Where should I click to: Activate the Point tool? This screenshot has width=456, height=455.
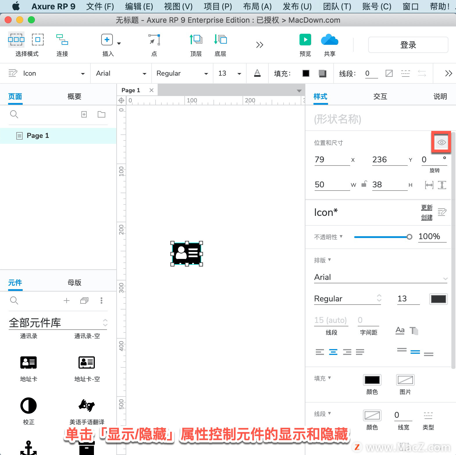154,40
